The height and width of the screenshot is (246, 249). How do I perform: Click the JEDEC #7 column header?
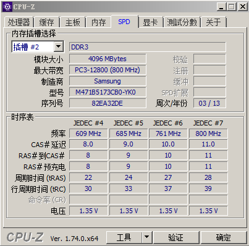(x=208, y=123)
